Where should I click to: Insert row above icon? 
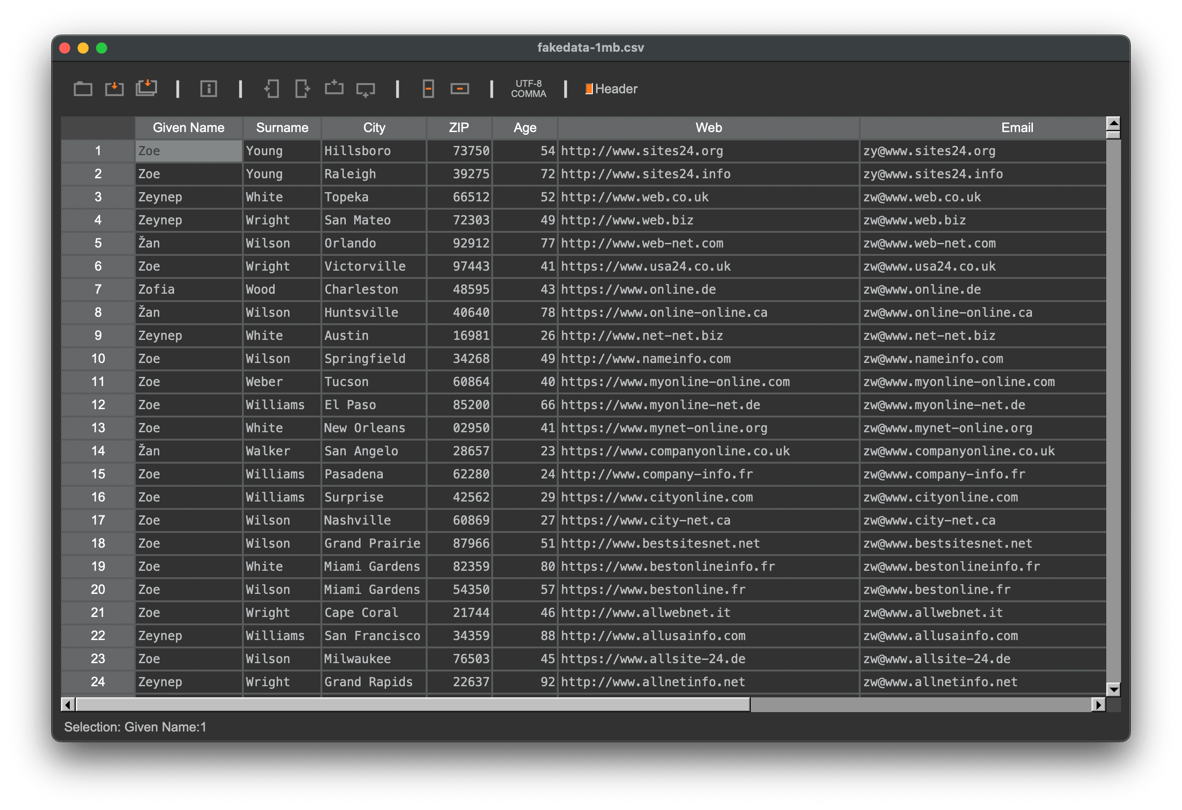[334, 88]
